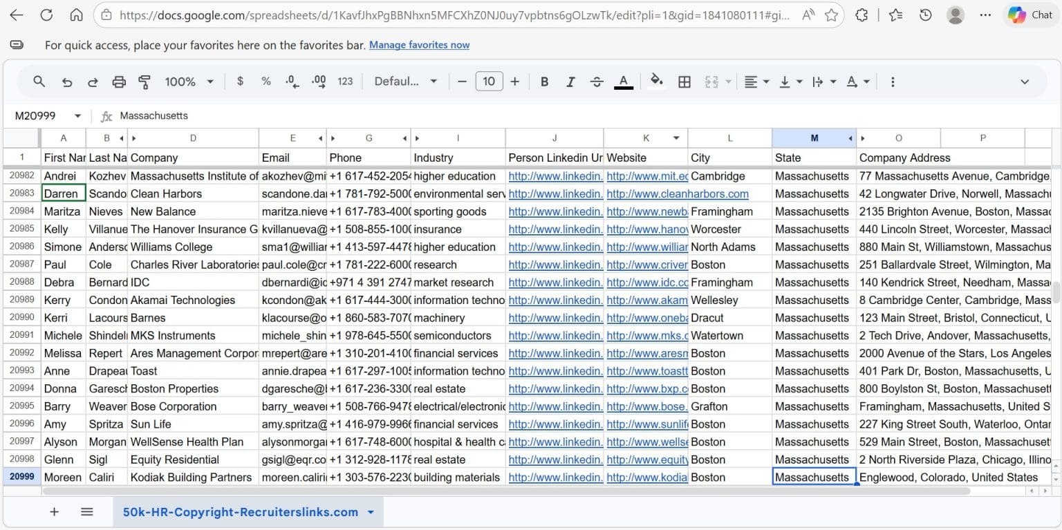The height and width of the screenshot is (530, 1062).
Task: Open browser settings and more menu
Action: [x=985, y=15]
